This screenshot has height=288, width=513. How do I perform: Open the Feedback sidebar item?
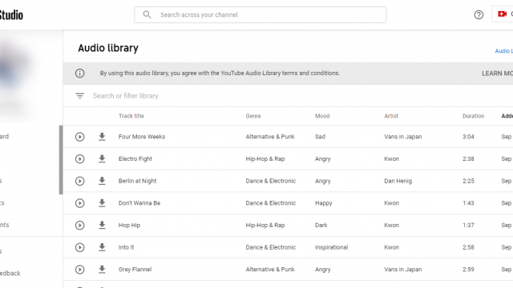point(10,274)
